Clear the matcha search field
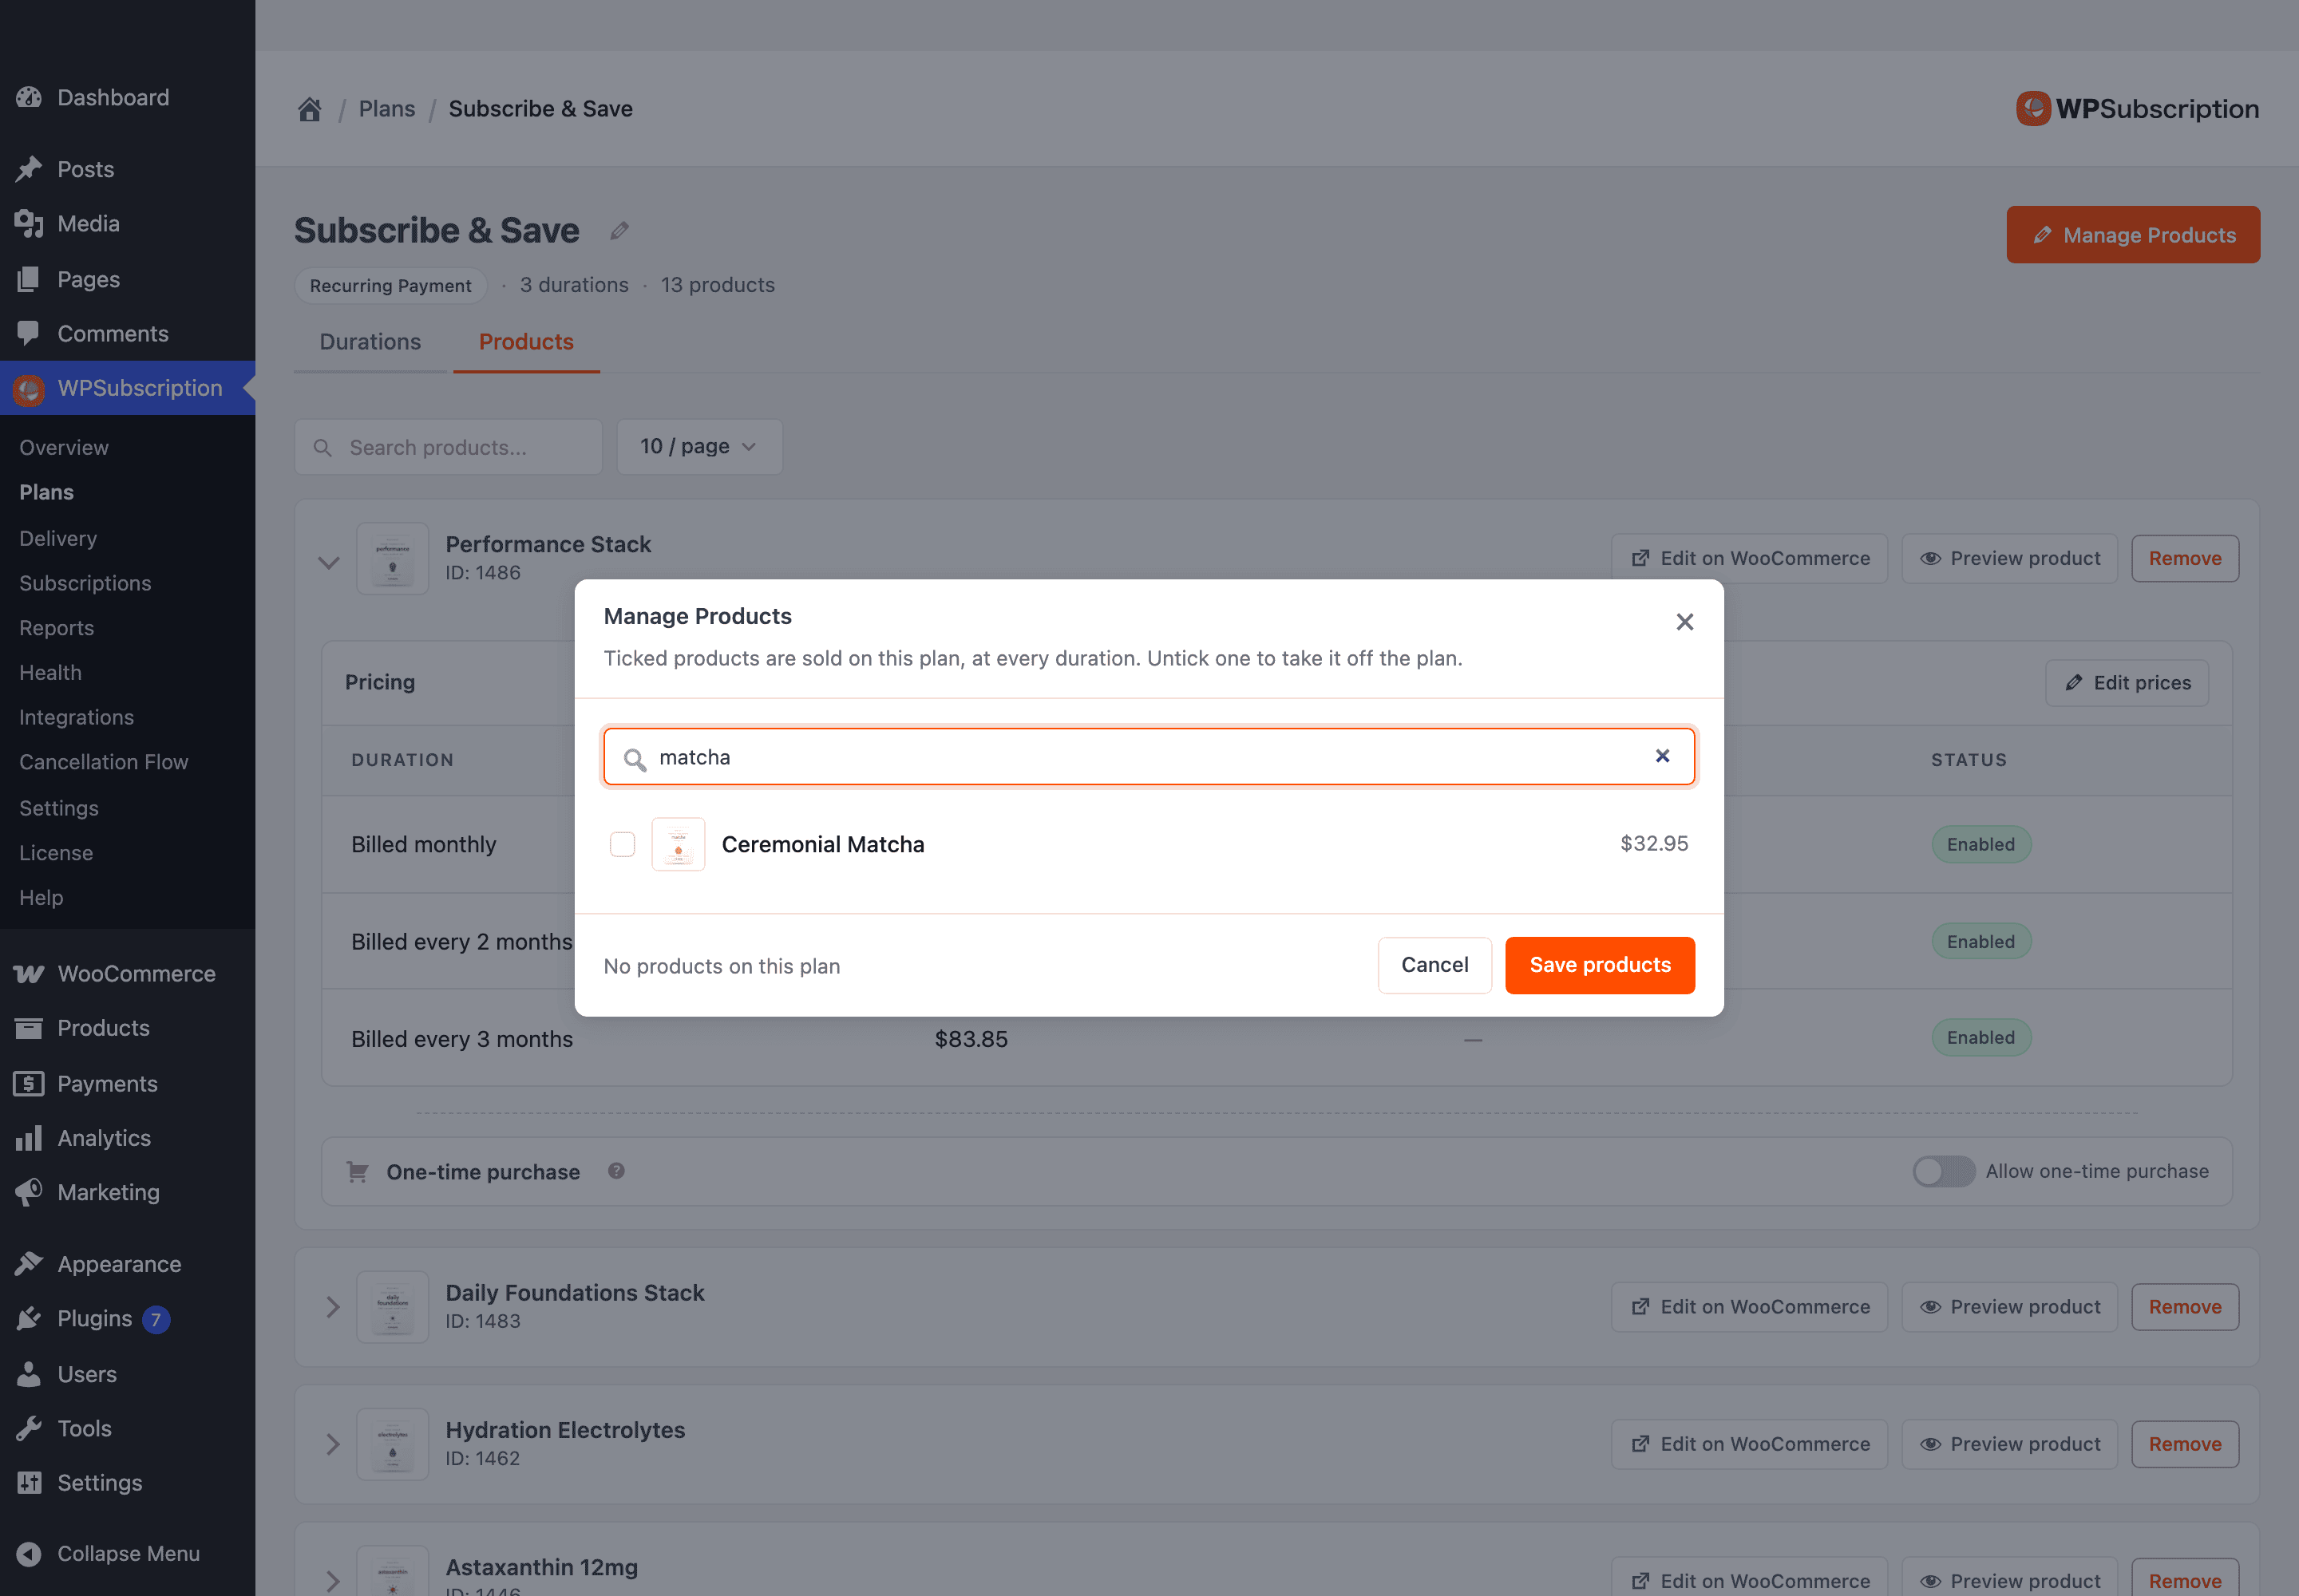The image size is (2299, 1596). 1662,756
